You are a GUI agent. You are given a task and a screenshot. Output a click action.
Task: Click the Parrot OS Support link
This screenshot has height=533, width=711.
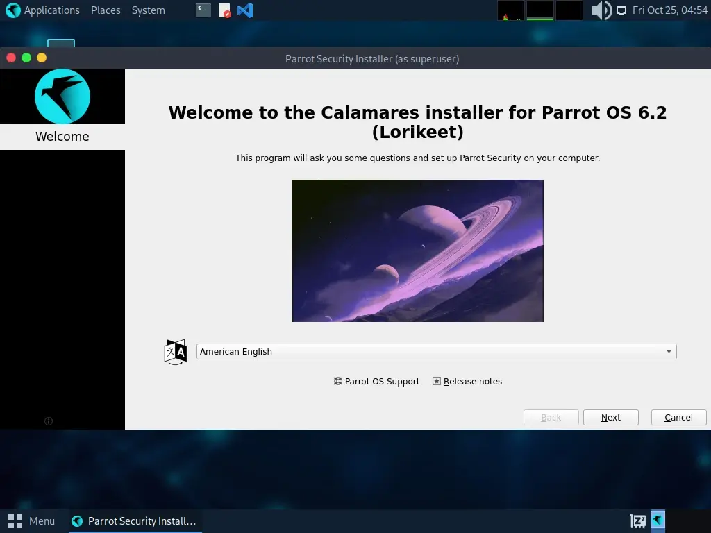tap(382, 381)
